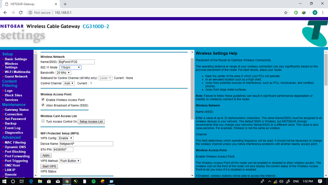Open MAC Filtering in the sidebar
The image size is (328, 185).
(15, 143)
